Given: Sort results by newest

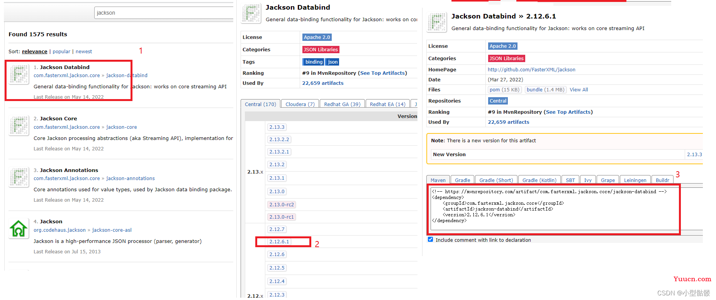Looking at the screenshot, I should coord(84,51).
